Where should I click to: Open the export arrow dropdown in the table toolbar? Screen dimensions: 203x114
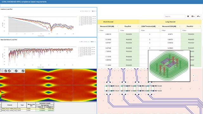199,16
